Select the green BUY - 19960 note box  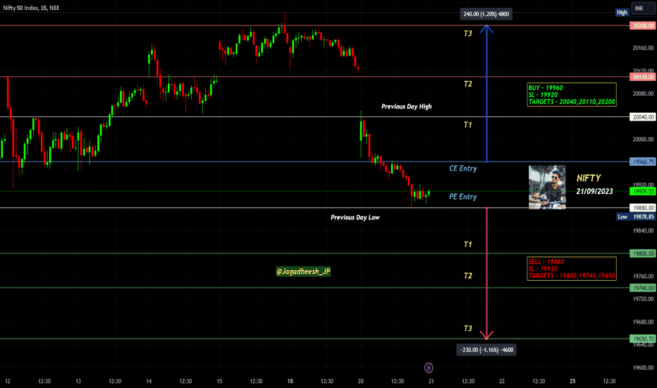572,95
